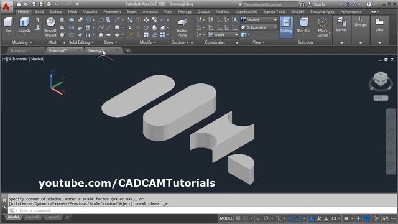Open the View panel button in ribbon
The height and width of the screenshot is (224, 398).
tap(379, 25)
